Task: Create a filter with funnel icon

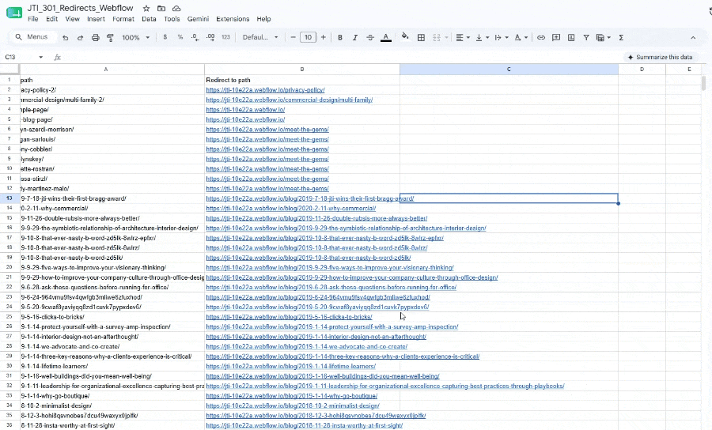Action: 586,38
